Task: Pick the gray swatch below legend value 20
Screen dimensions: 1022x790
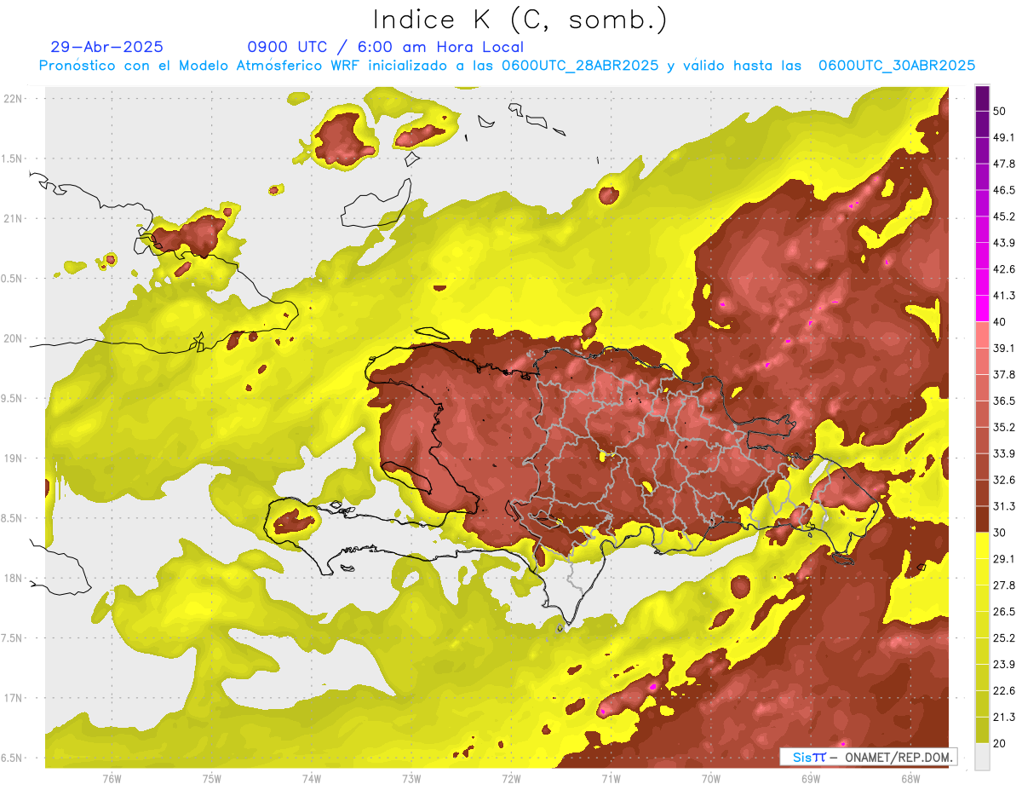Action: (x=982, y=757)
